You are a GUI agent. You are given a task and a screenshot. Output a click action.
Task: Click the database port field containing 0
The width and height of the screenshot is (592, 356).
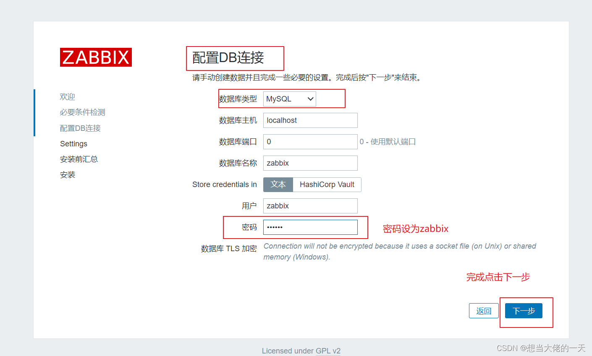pyautogui.click(x=310, y=142)
